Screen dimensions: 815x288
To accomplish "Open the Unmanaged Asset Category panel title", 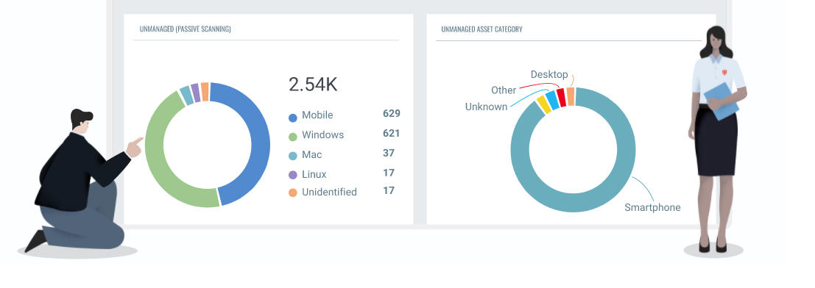I will tap(481, 29).
